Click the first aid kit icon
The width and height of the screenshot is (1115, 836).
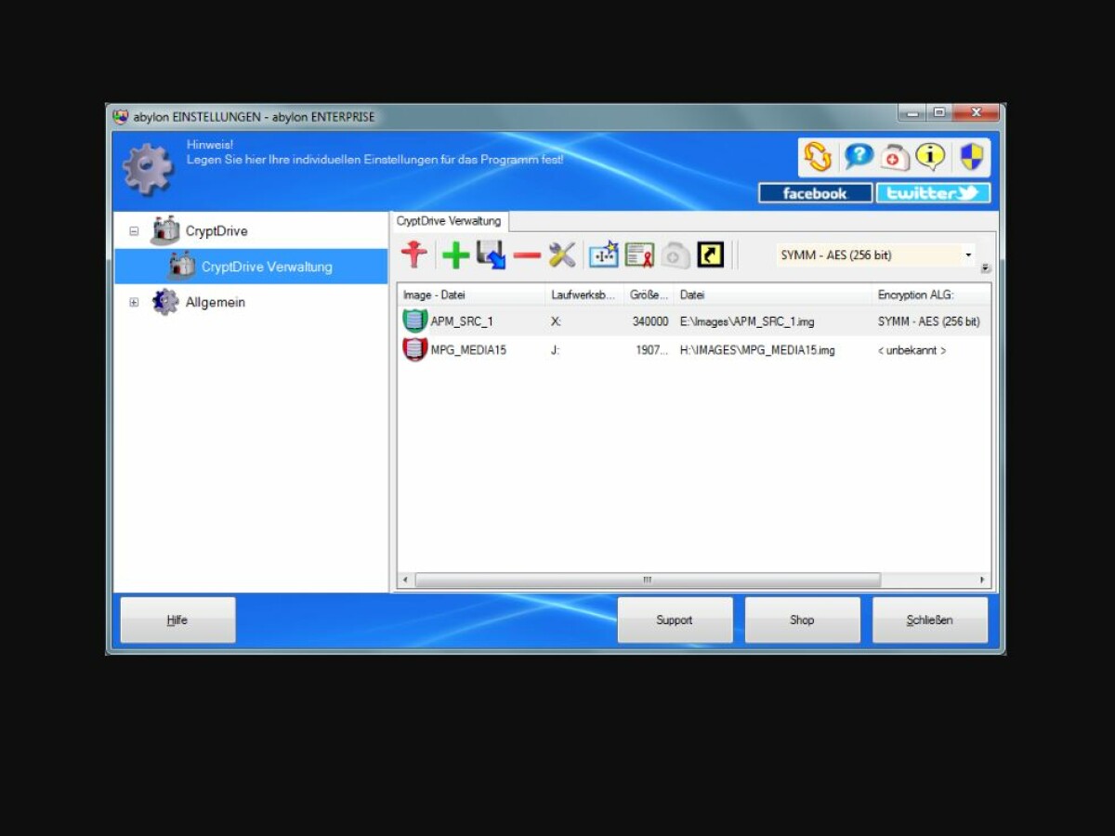coord(895,157)
